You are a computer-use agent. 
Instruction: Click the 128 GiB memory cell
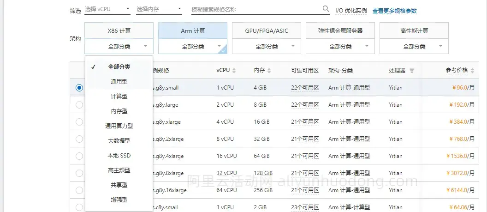(x=263, y=173)
